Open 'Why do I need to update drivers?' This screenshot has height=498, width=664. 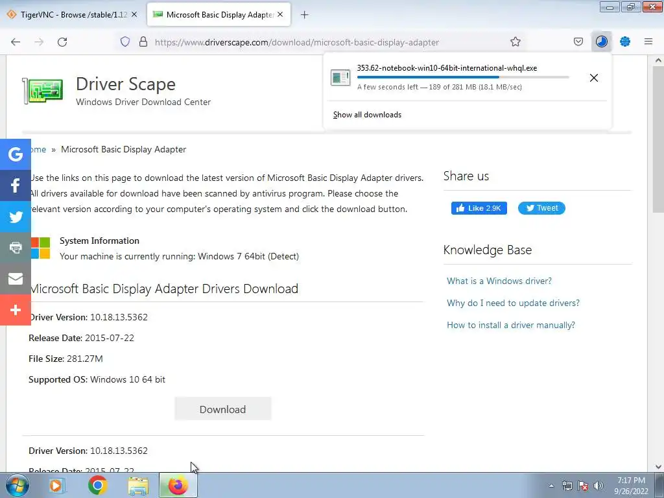click(514, 303)
